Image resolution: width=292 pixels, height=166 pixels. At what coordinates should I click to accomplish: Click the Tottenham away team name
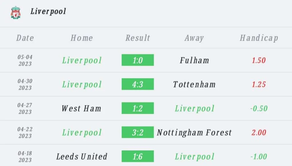(x=194, y=84)
